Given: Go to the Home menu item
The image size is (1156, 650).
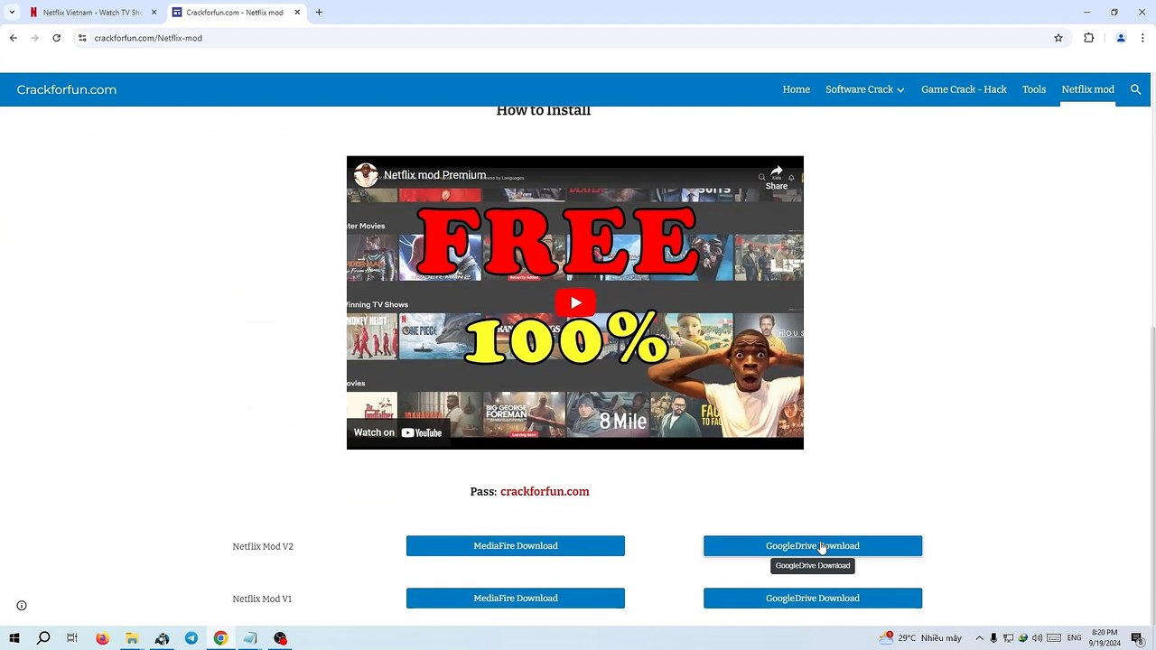Looking at the screenshot, I should tap(796, 89).
